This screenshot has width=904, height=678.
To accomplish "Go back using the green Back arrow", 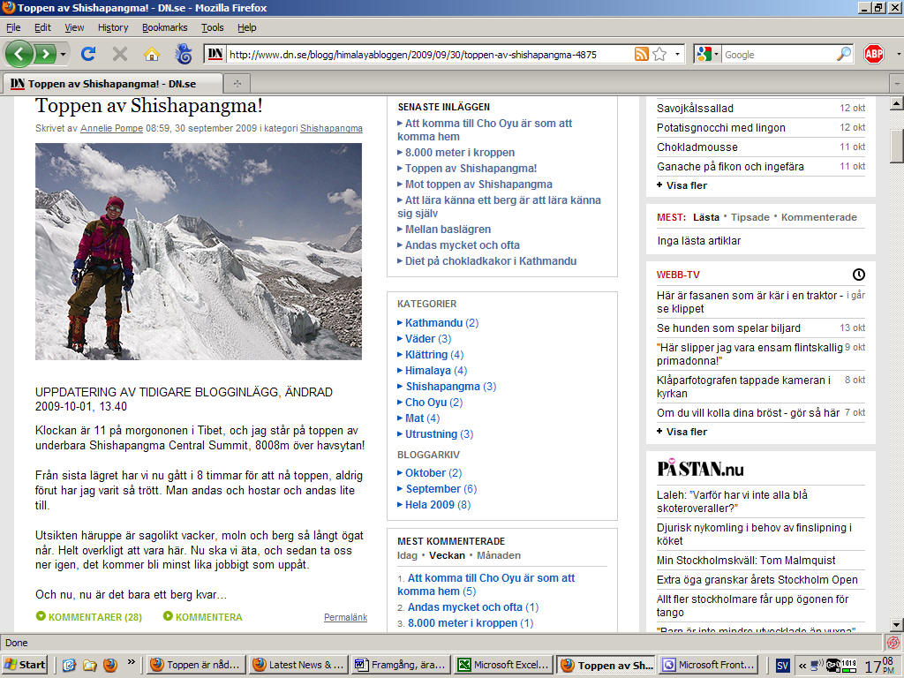I will coord(19,54).
